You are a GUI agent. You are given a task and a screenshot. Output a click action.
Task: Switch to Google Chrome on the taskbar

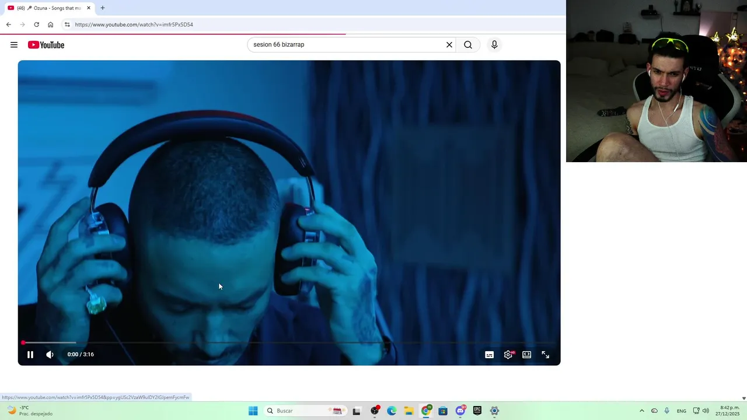(x=426, y=411)
